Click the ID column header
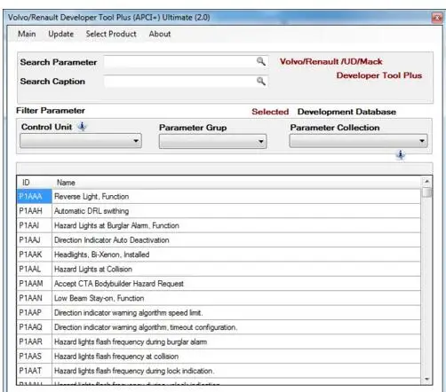 (35, 183)
